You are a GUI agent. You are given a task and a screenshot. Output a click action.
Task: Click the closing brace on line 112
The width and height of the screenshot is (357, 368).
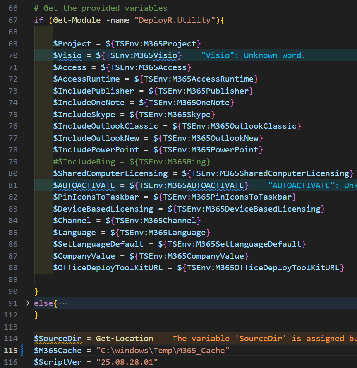pos(36,315)
